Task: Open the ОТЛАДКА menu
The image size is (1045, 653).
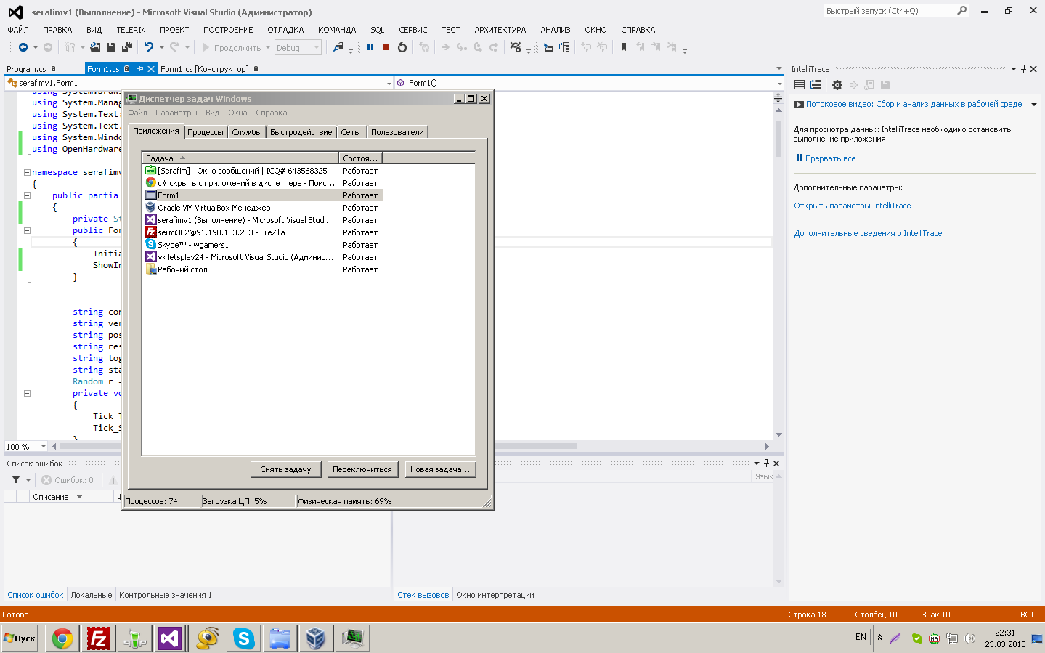Action: click(x=285, y=30)
